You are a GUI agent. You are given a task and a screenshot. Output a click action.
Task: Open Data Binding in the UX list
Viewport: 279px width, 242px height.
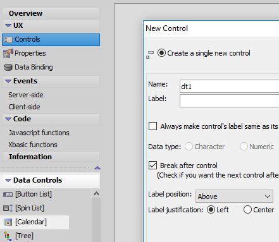click(34, 67)
